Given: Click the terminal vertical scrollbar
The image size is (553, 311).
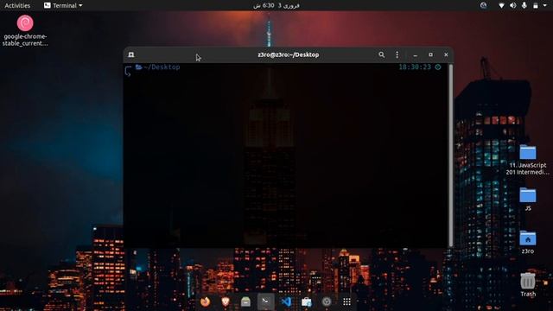Looking at the screenshot, I should tap(450, 155).
